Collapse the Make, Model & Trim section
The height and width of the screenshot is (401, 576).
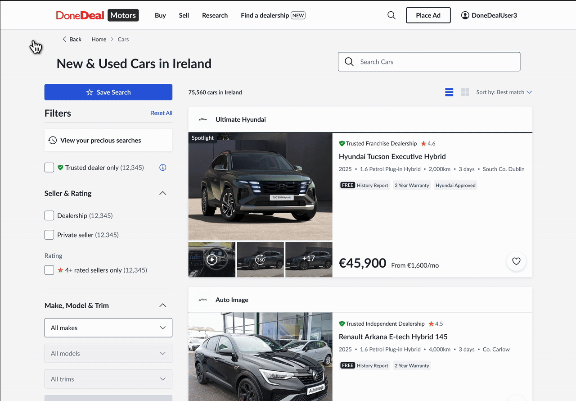(x=163, y=305)
